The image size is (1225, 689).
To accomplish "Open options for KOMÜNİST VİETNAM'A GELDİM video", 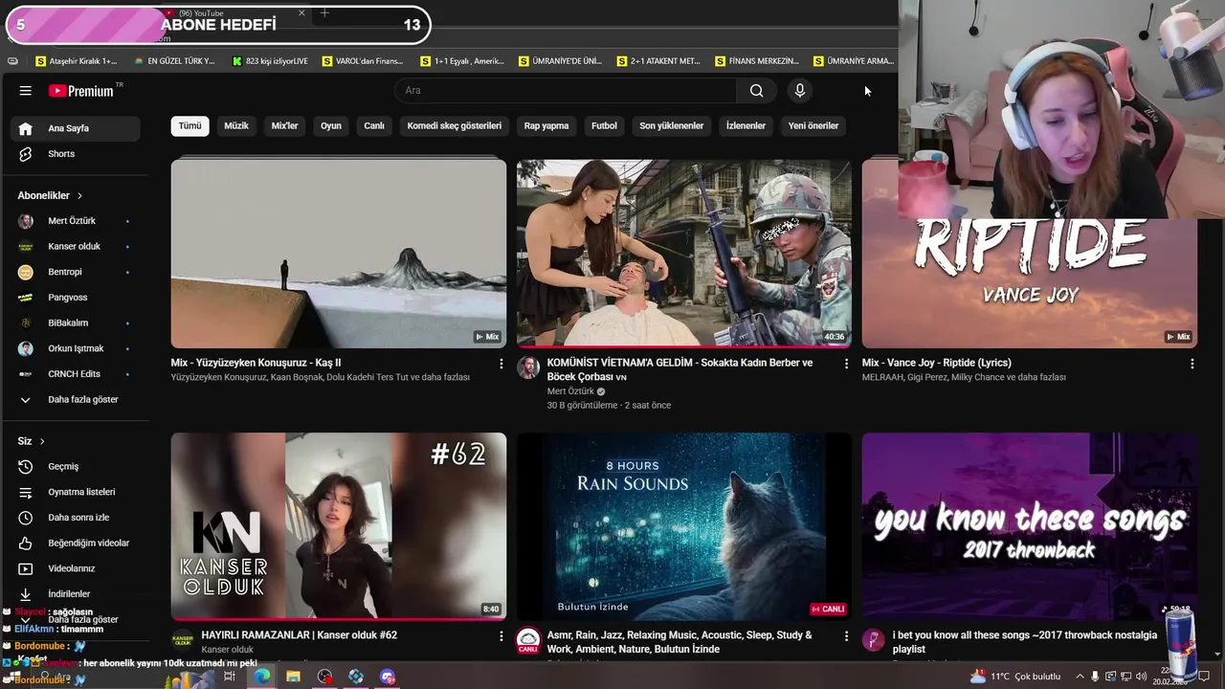I will click(846, 364).
